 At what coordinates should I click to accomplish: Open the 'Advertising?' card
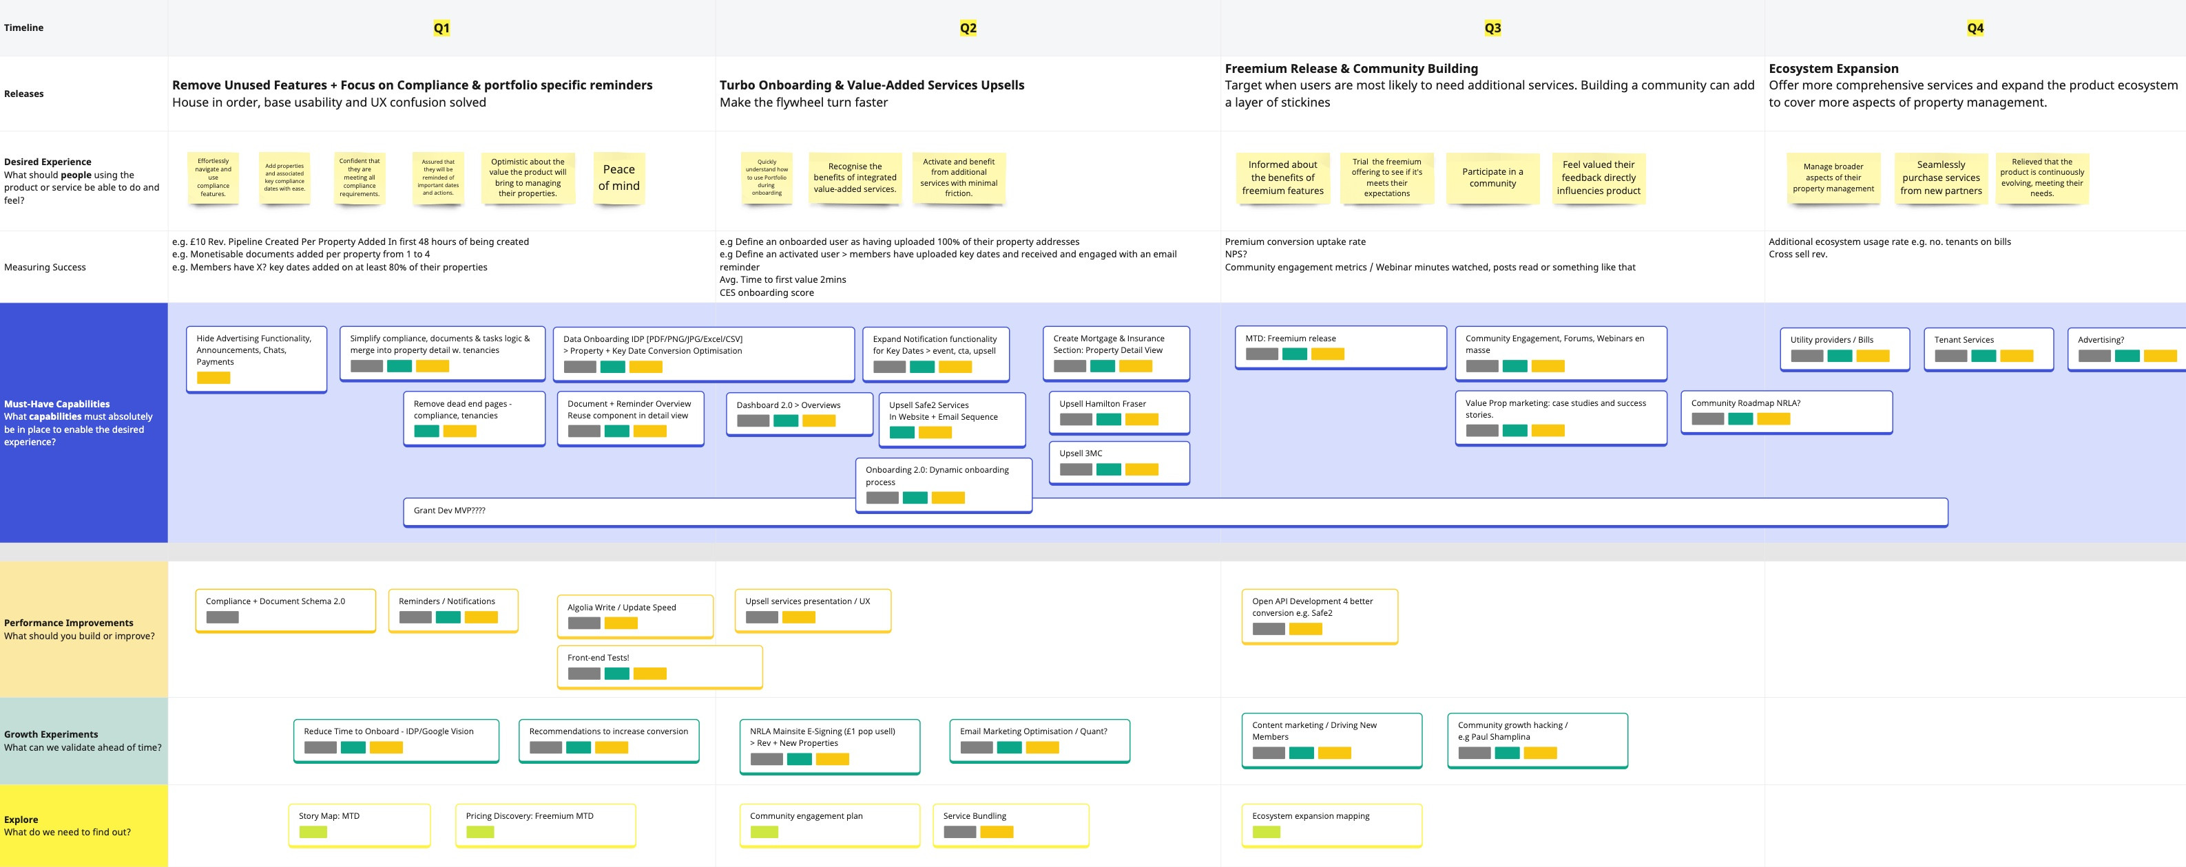click(2127, 349)
